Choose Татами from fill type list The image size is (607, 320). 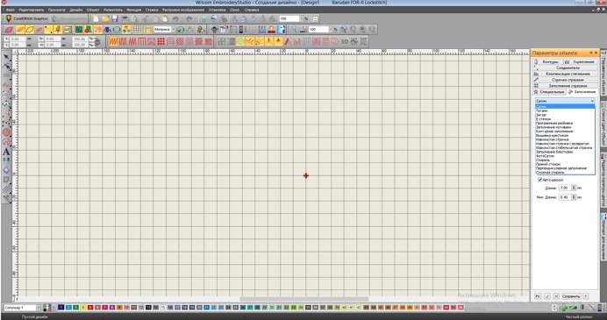[541, 110]
